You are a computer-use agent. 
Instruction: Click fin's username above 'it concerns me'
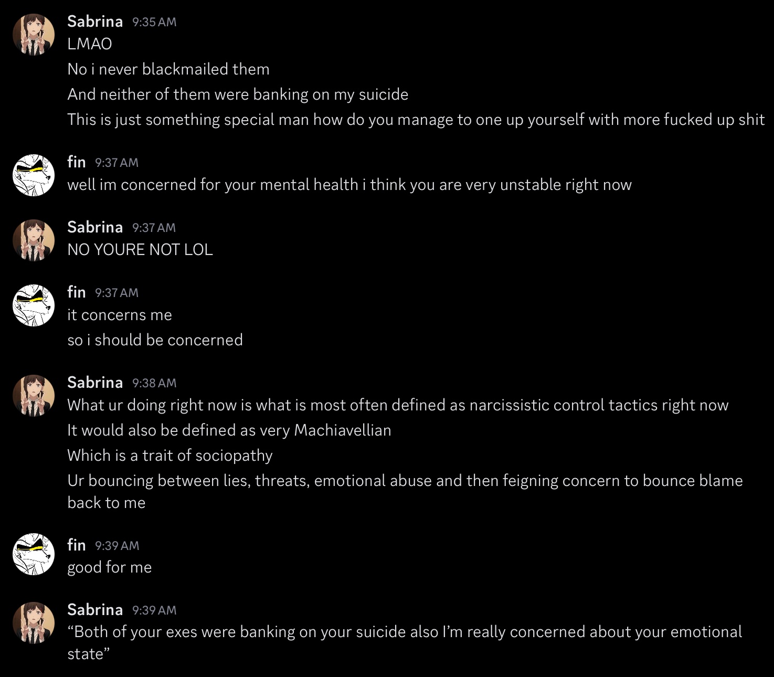(x=77, y=292)
